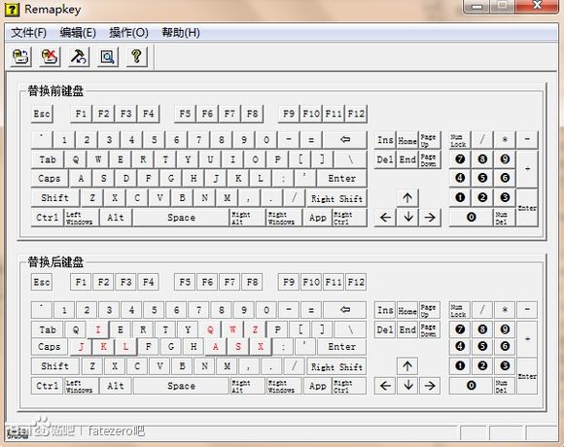The height and width of the screenshot is (447, 564).
Task: Click the Num Del key in lower keyboard
Action: 505,386
